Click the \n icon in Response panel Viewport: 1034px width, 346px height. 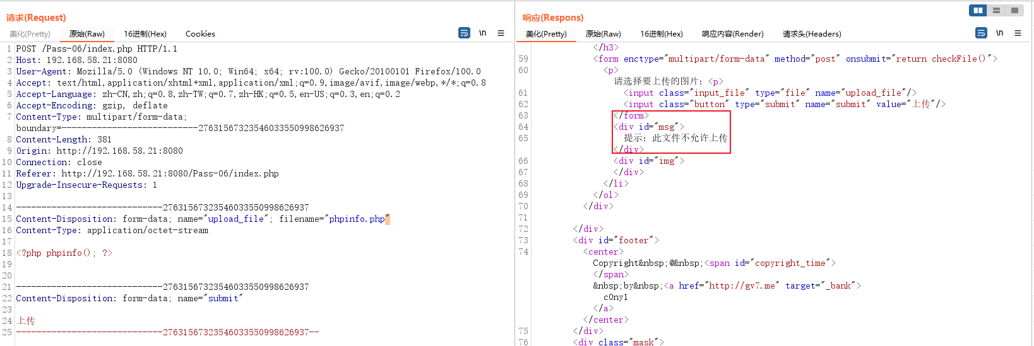coord(999,33)
